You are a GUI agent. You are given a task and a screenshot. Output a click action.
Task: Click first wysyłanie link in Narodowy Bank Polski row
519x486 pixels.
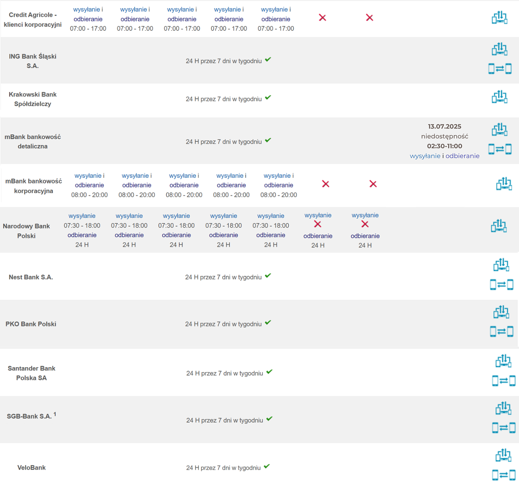point(82,216)
